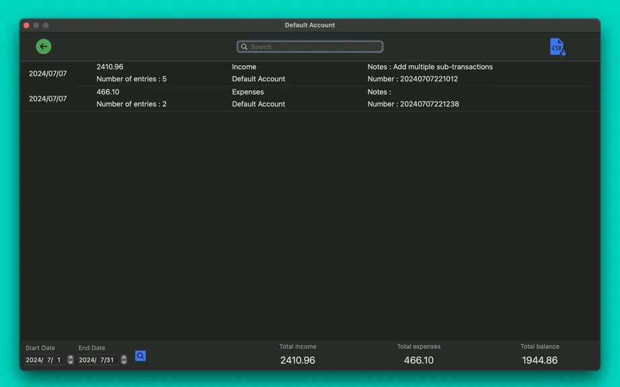The width and height of the screenshot is (620, 387).
Task: Select the End Date field 2024/7/31
Action: pyautogui.click(x=98, y=359)
